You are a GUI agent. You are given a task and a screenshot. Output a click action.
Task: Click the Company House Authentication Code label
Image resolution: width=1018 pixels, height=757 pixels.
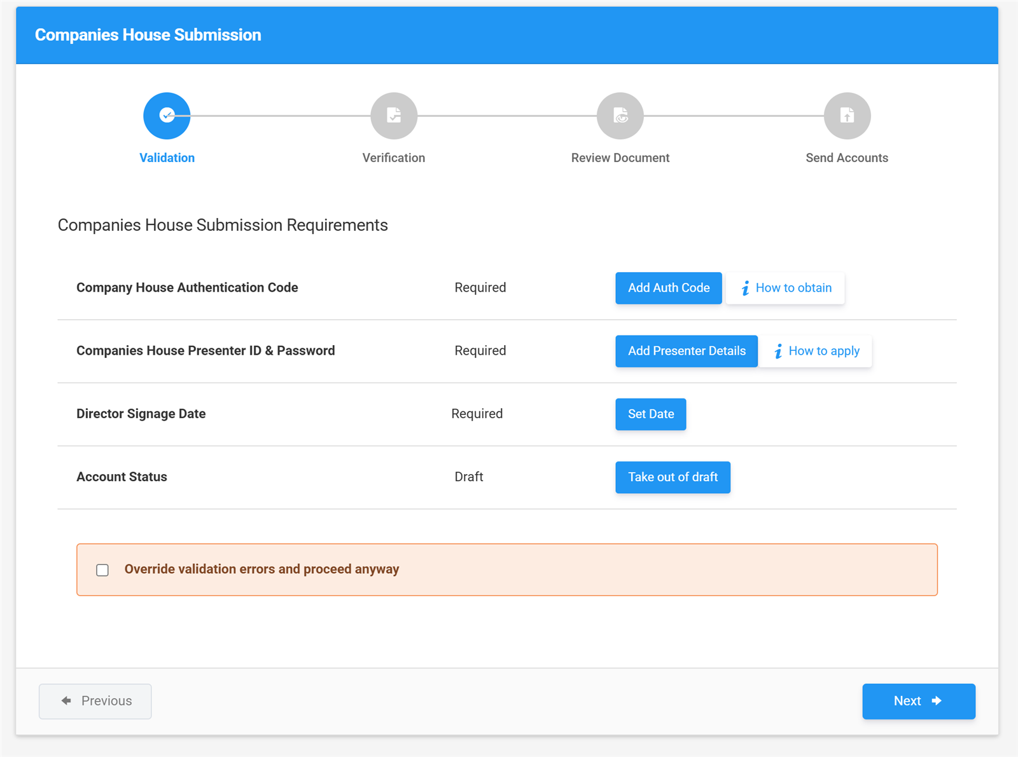[x=187, y=287]
